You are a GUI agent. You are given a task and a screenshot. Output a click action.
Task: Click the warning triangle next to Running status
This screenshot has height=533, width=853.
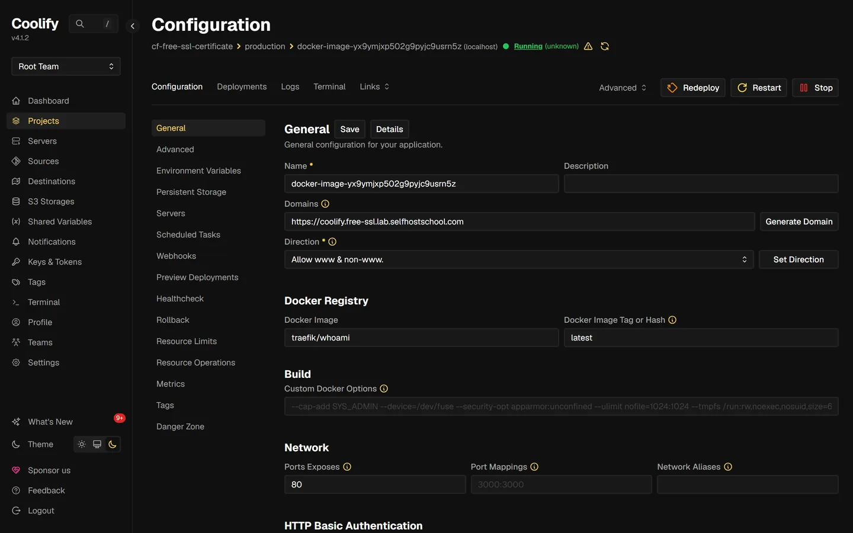point(588,46)
